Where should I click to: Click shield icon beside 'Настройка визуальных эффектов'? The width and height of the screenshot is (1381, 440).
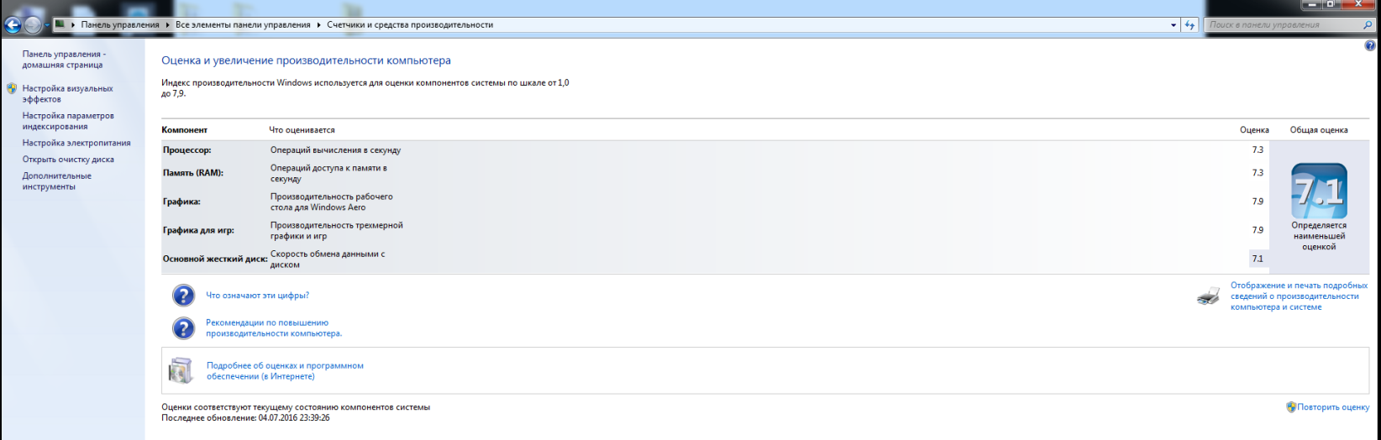pos(12,88)
